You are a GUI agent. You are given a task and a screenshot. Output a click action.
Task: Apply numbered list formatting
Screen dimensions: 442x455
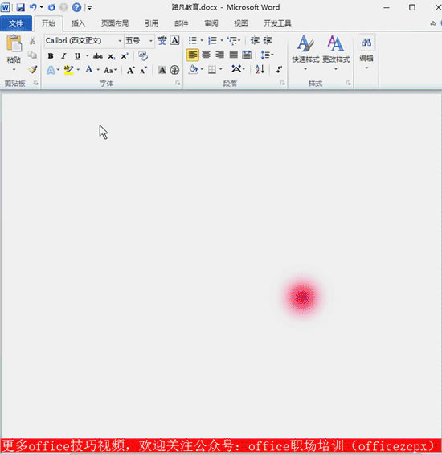pos(212,40)
